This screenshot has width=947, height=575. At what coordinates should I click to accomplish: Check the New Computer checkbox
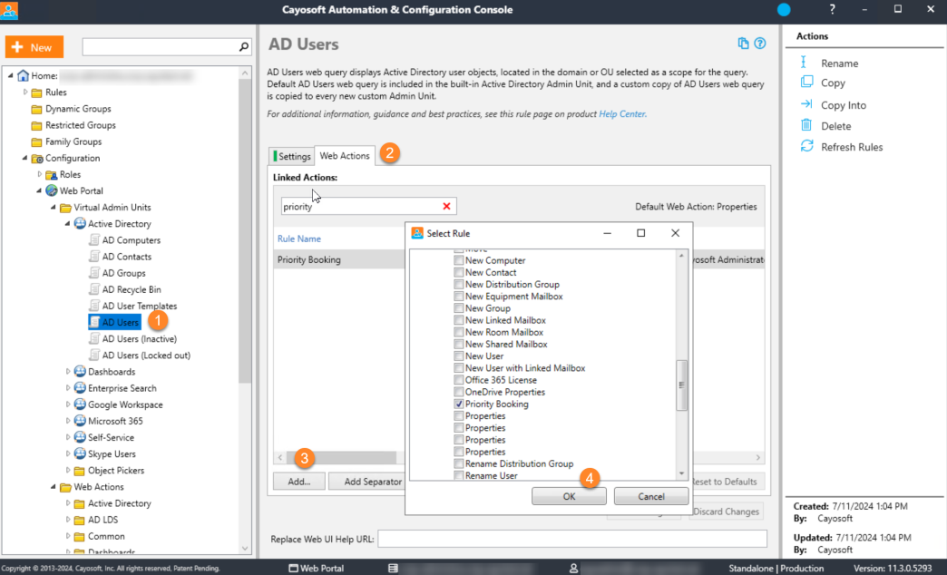click(x=459, y=260)
